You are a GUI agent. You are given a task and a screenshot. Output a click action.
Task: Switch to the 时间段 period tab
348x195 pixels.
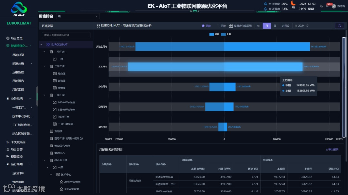pyautogui.click(x=285, y=26)
